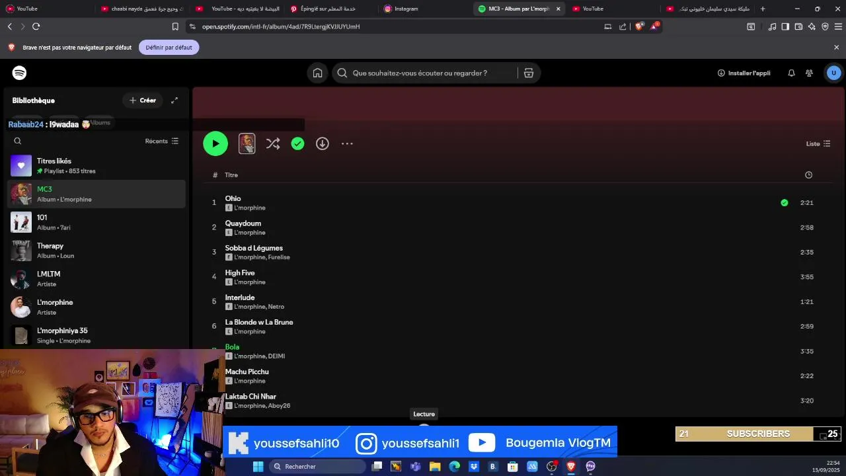The image size is (846, 476).
Task: Play the track High Five
Action: pos(240,272)
